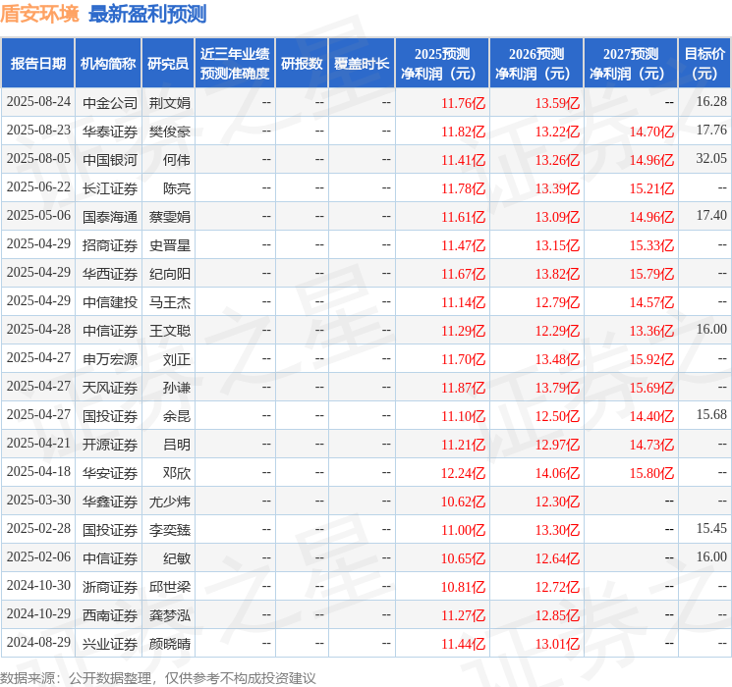
Task: Select the 中金公司 institution cell
Action: pos(110,103)
